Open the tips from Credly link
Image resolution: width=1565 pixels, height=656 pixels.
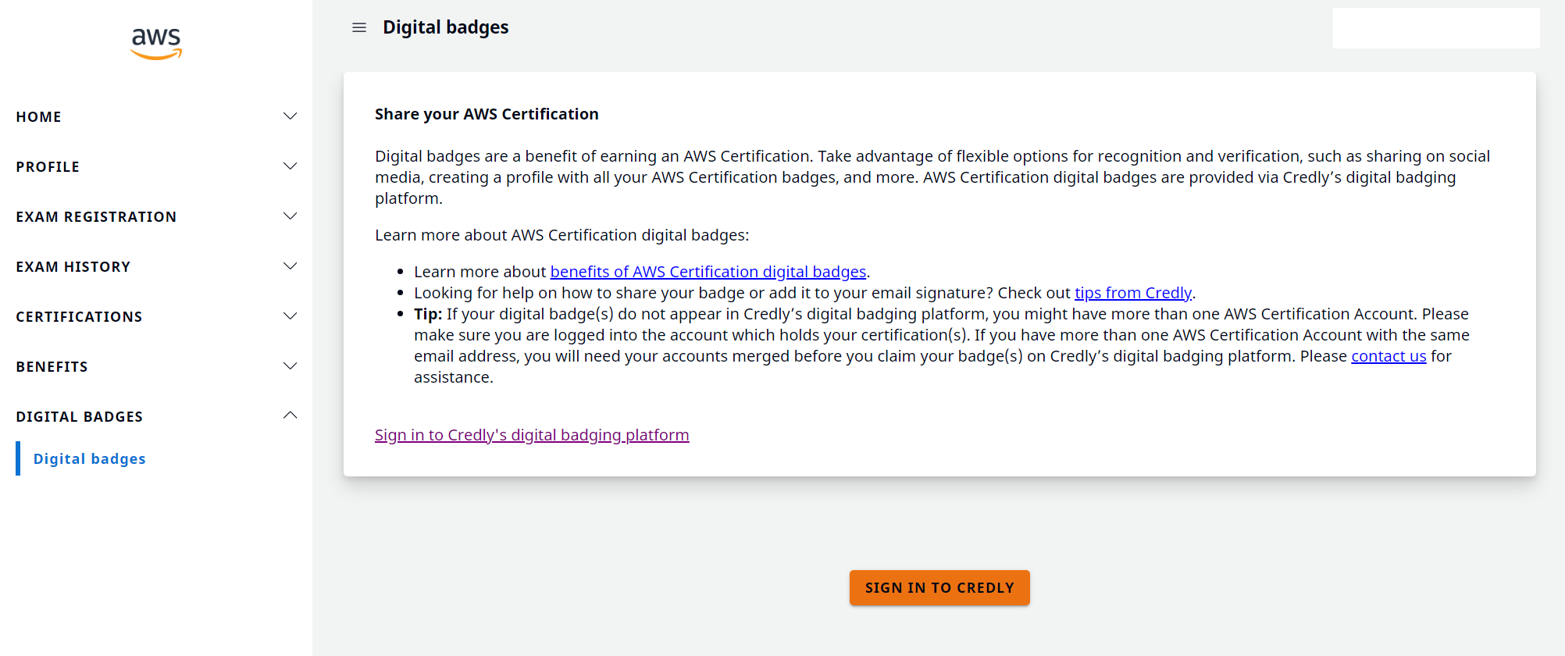point(1133,293)
